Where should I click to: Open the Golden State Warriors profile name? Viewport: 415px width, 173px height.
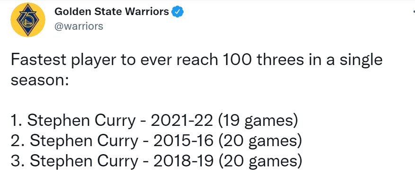click(x=111, y=12)
